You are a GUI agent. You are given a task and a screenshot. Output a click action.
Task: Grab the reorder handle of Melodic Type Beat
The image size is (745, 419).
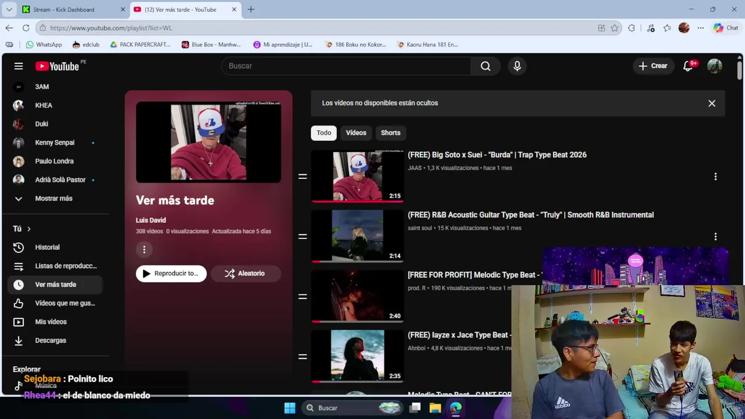coord(302,296)
